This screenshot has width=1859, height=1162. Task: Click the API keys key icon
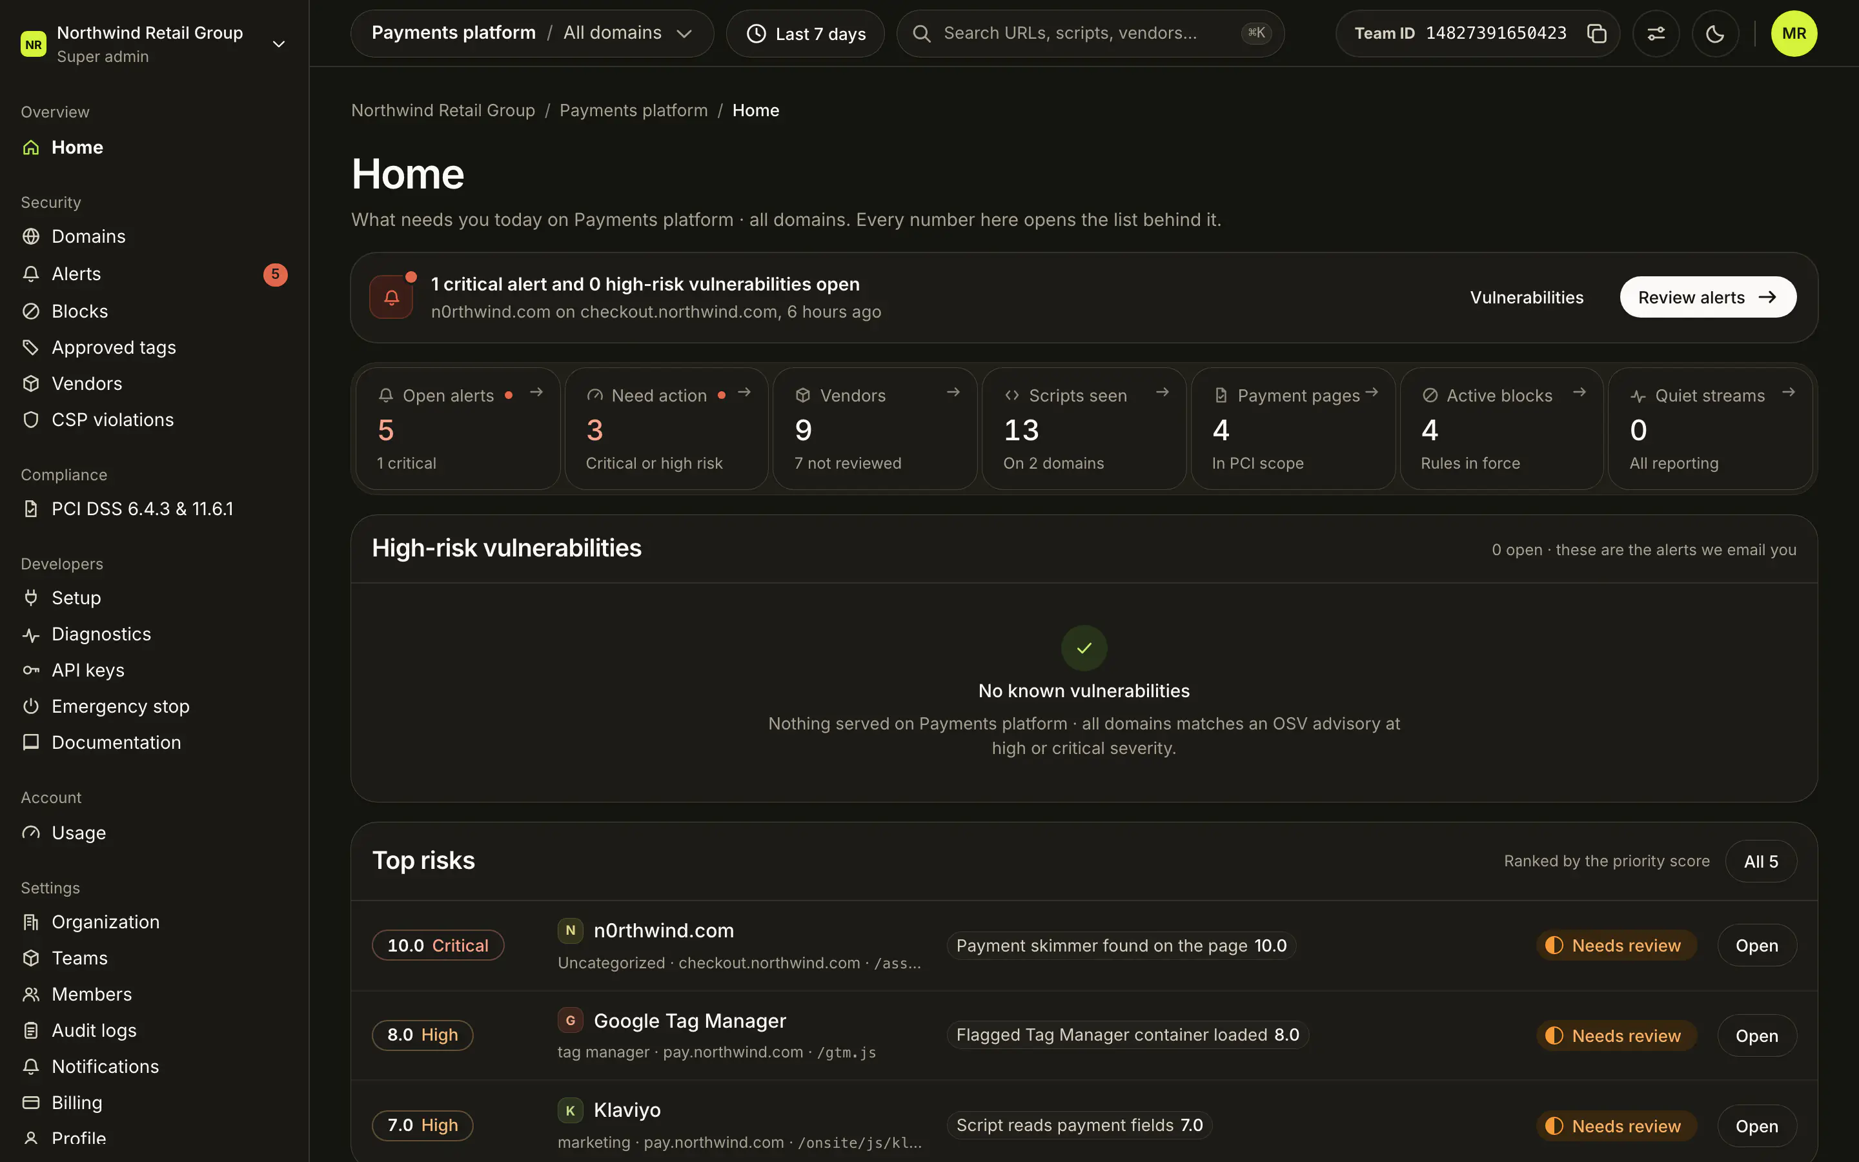click(x=31, y=670)
